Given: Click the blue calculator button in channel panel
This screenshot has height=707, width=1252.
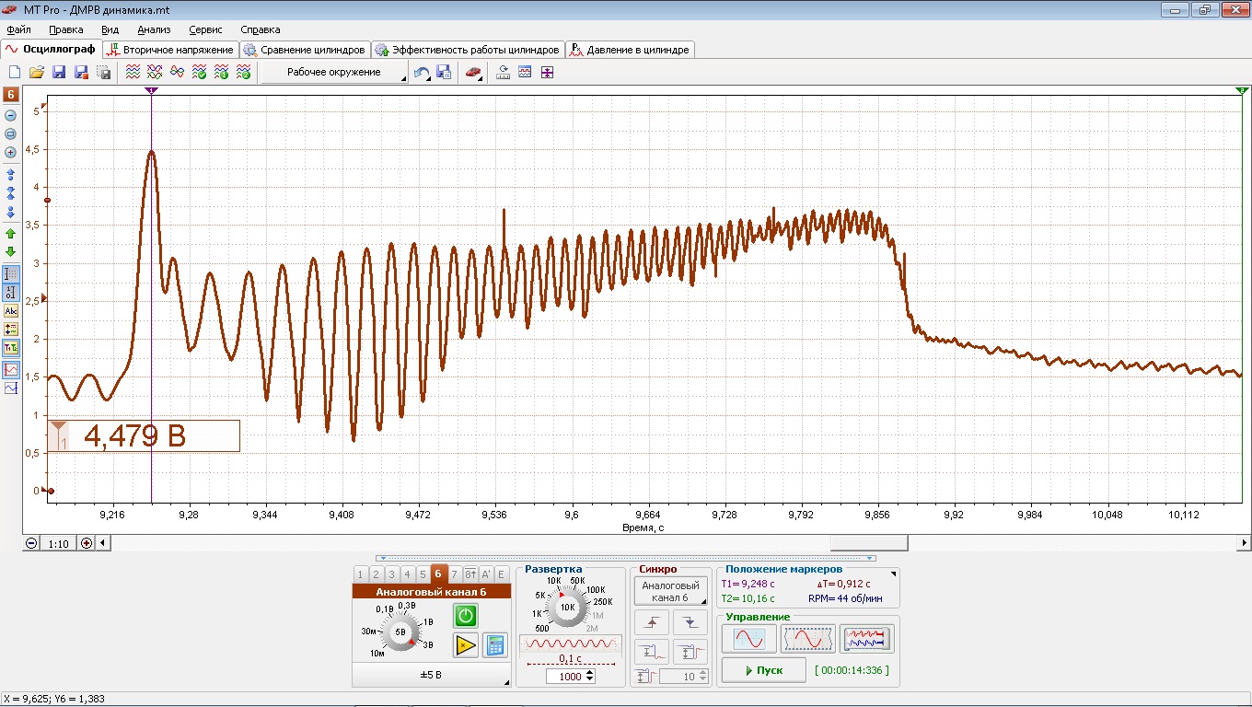Looking at the screenshot, I should (x=495, y=645).
